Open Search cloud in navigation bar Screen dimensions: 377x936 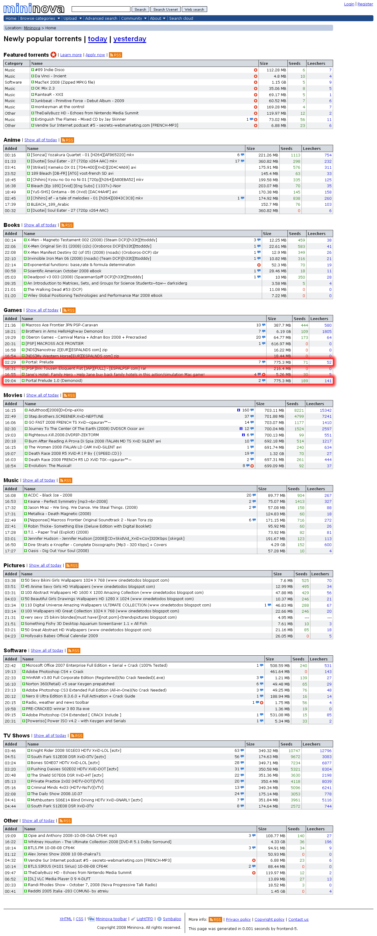pos(181,19)
